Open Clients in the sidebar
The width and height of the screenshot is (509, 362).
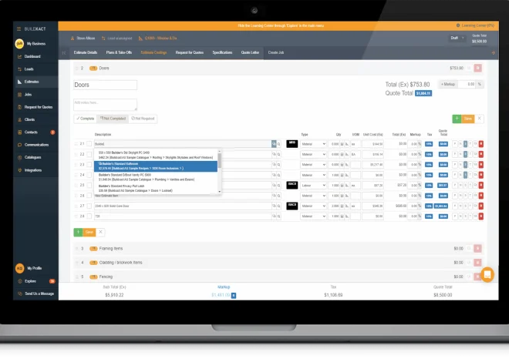point(29,119)
